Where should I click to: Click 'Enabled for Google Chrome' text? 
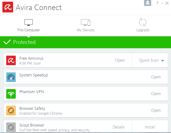coord(41,113)
